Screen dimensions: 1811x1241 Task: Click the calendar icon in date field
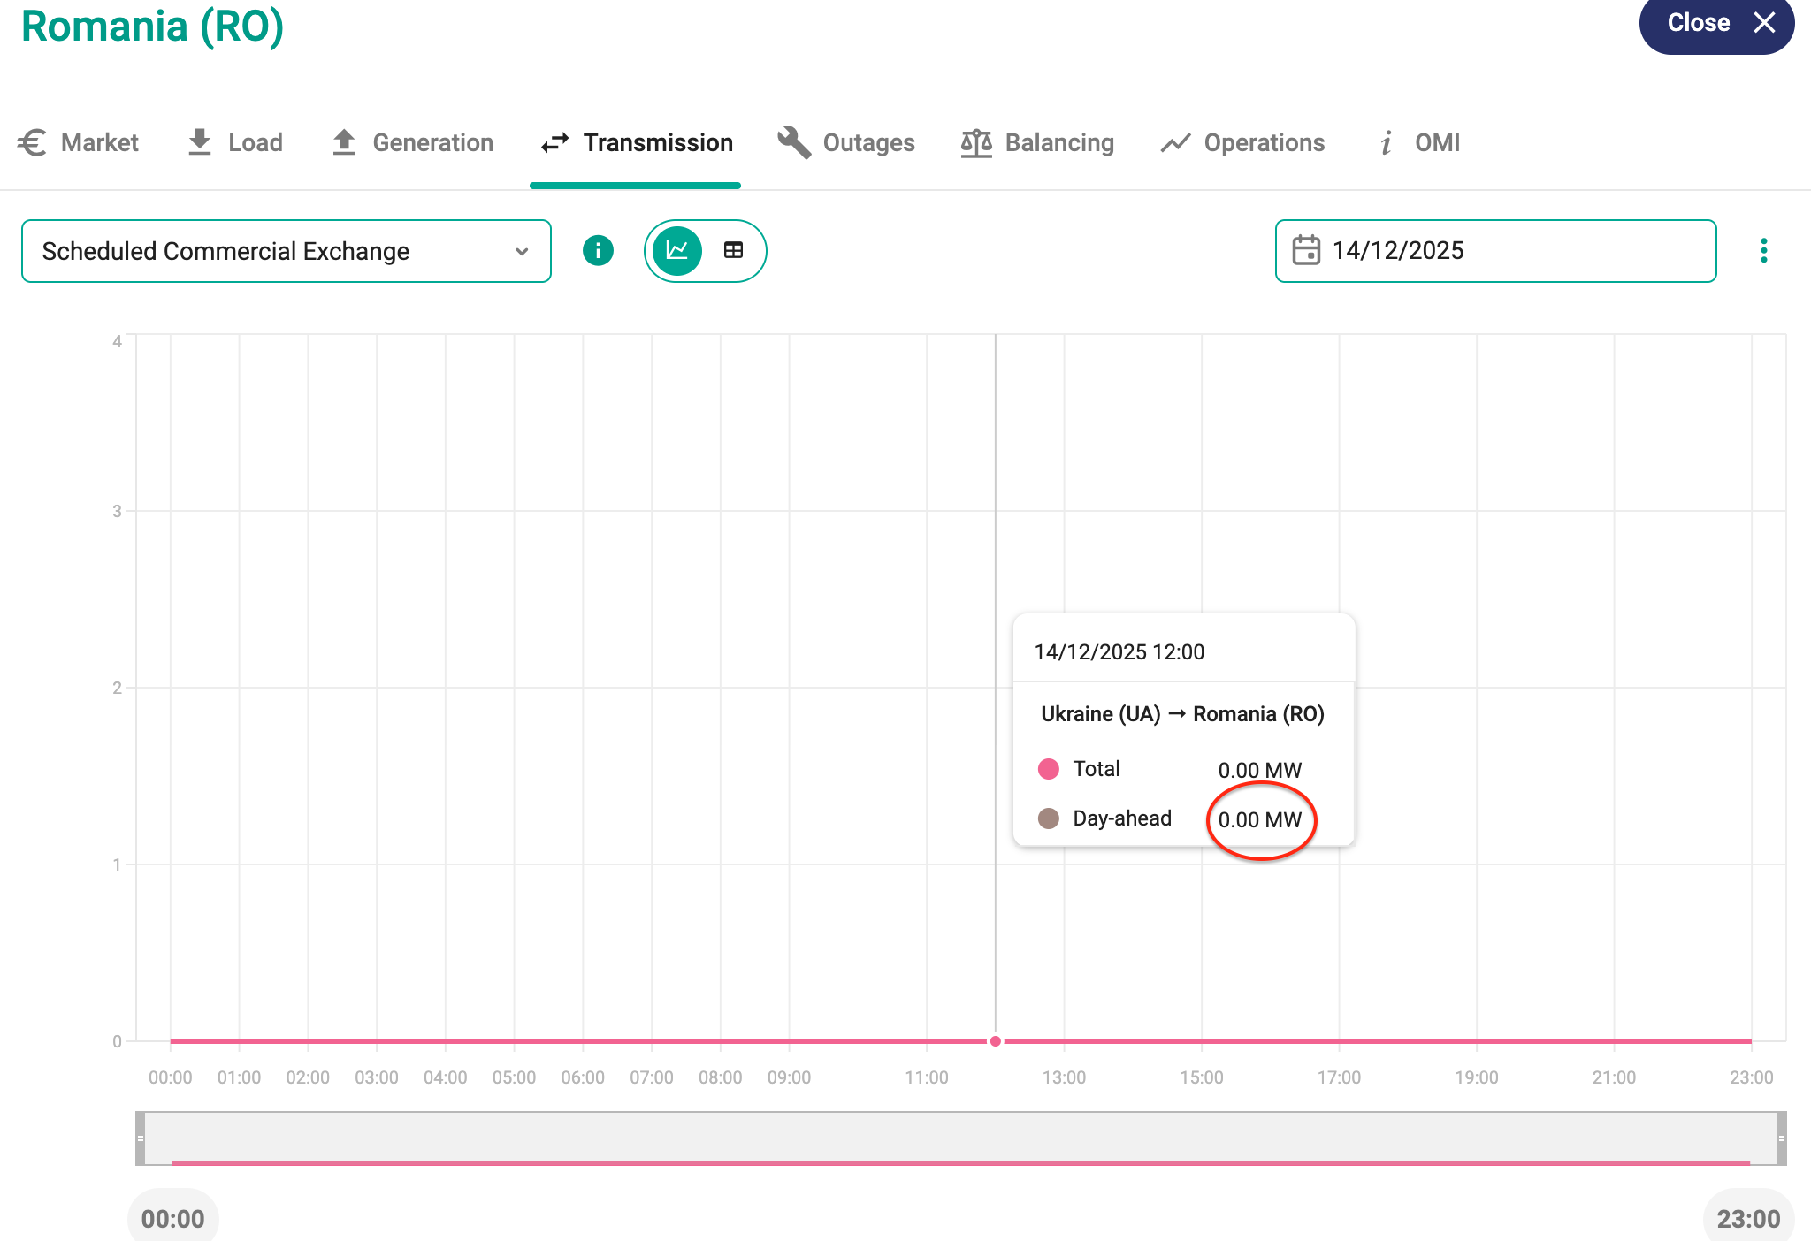click(x=1305, y=250)
